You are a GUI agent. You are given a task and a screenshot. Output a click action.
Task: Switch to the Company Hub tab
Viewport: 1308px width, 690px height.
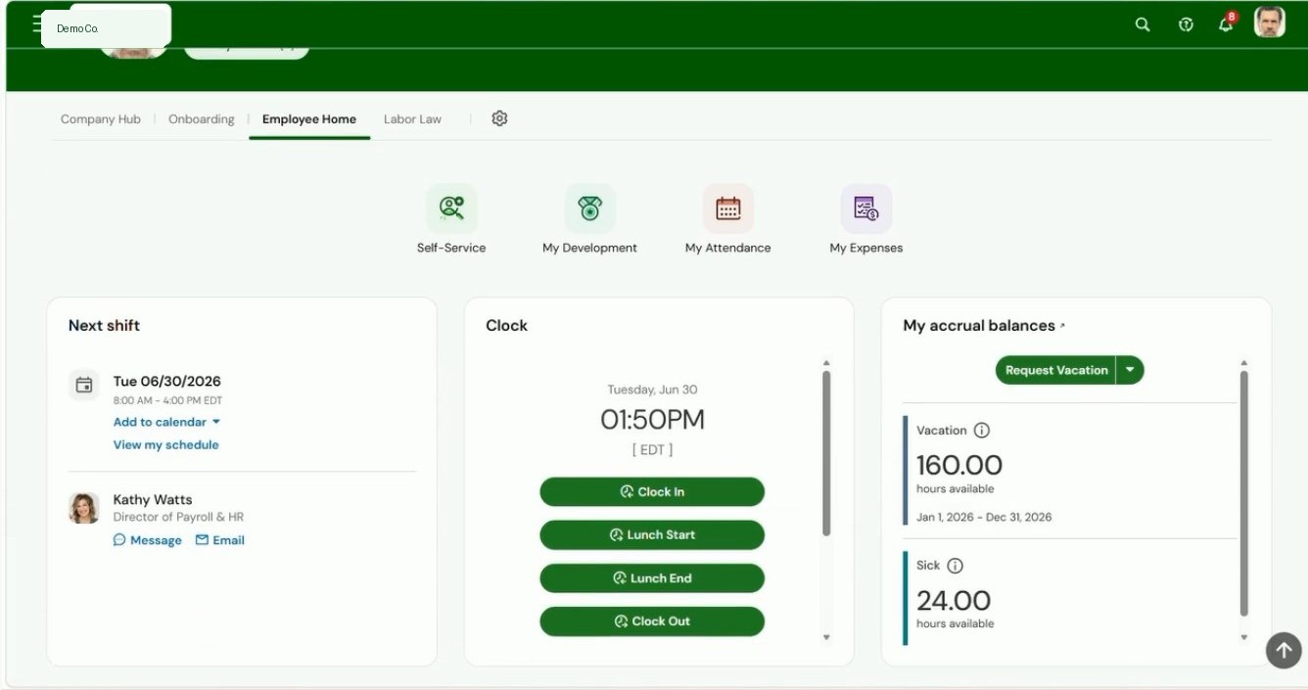(101, 119)
